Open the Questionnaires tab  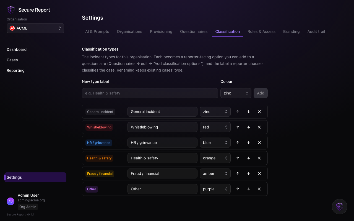click(x=194, y=31)
